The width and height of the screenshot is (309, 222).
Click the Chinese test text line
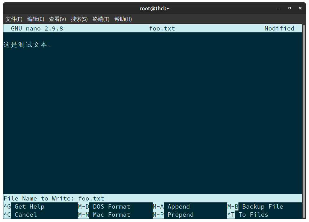27,45
